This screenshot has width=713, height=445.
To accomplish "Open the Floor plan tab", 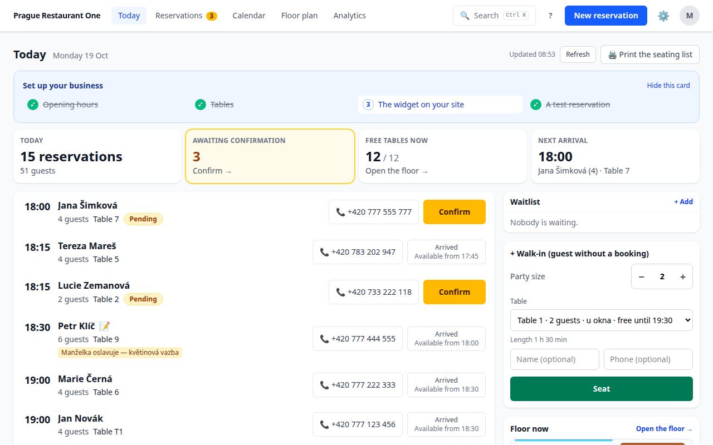I will coord(299,16).
